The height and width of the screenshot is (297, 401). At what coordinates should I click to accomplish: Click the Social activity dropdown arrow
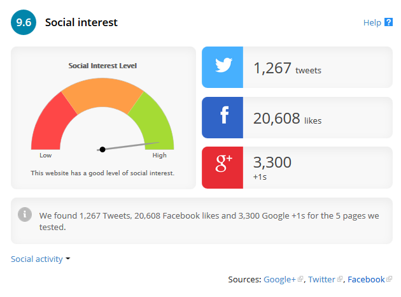pos(68,259)
